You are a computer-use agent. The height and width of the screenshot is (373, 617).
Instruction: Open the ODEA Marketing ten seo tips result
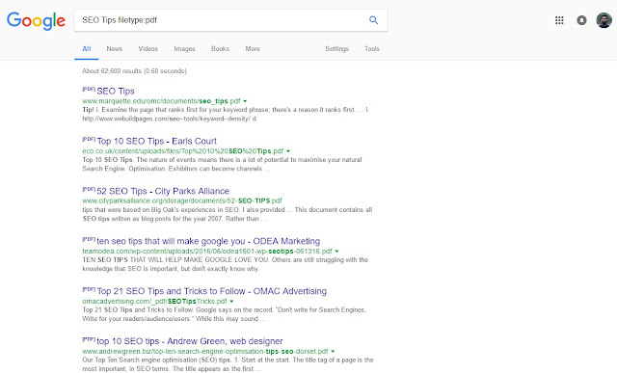click(x=208, y=241)
